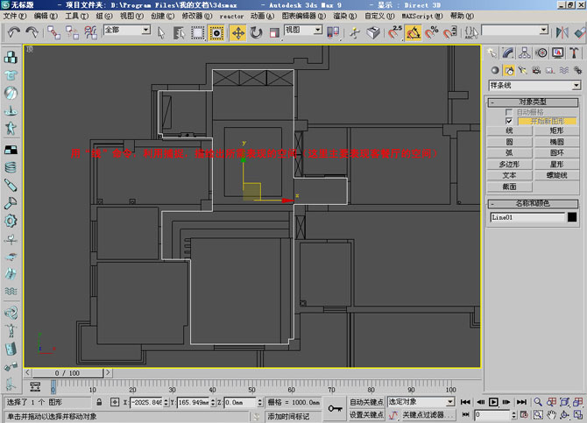The height and width of the screenshot is (423, 587).
Task: Open the Utilities hammer panel tab
Action: tap(573, 53)
